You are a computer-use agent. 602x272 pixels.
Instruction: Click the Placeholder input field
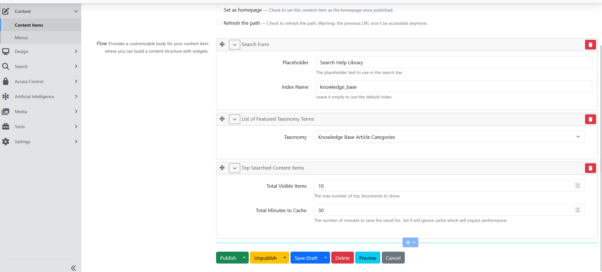tap(454, 62)
